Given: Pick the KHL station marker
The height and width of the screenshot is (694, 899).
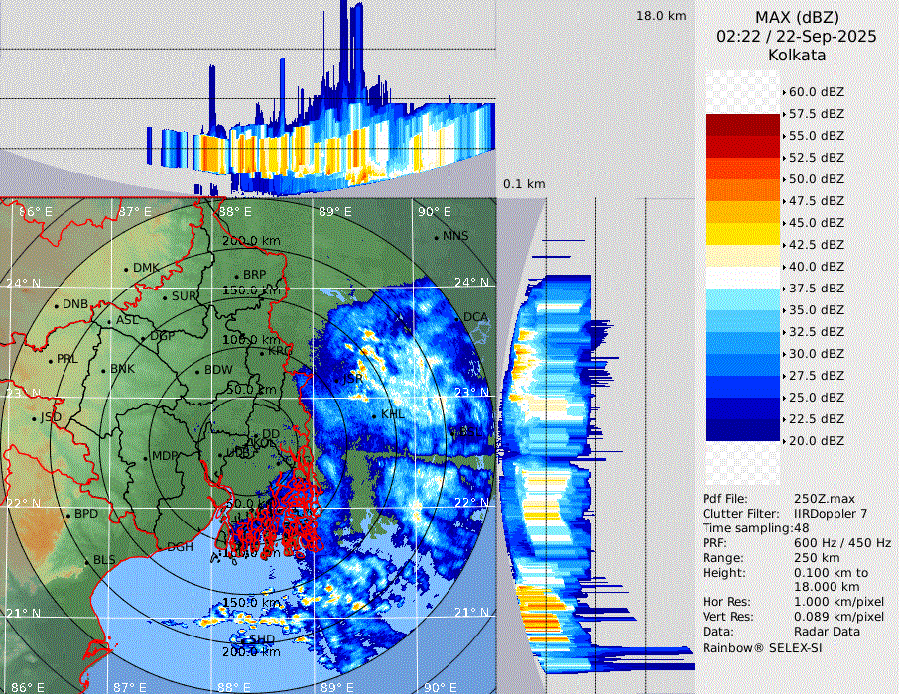Looking at the screenshot, I should pyautogui.click(x=374, y=415).
